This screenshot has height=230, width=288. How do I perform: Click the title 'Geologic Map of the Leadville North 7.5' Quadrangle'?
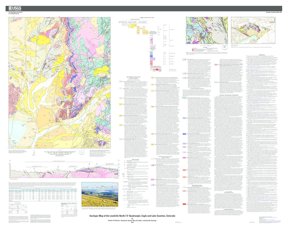click(x=132, y=216)
